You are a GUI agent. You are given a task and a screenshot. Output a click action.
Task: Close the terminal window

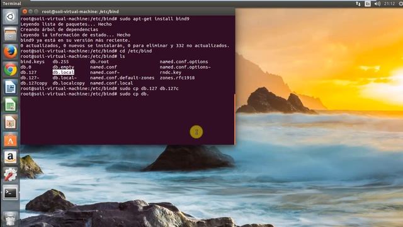pos(25,11)
